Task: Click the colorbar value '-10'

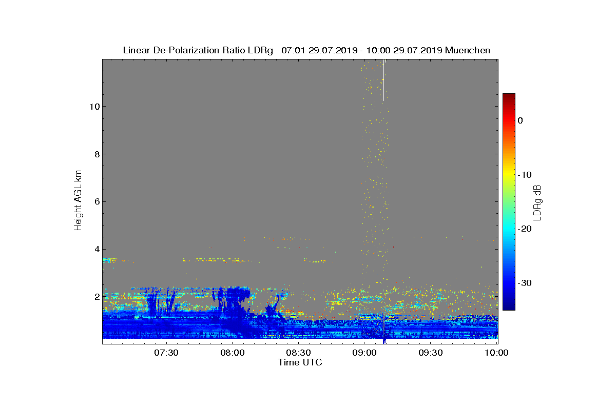Action: tap(524, 175)
